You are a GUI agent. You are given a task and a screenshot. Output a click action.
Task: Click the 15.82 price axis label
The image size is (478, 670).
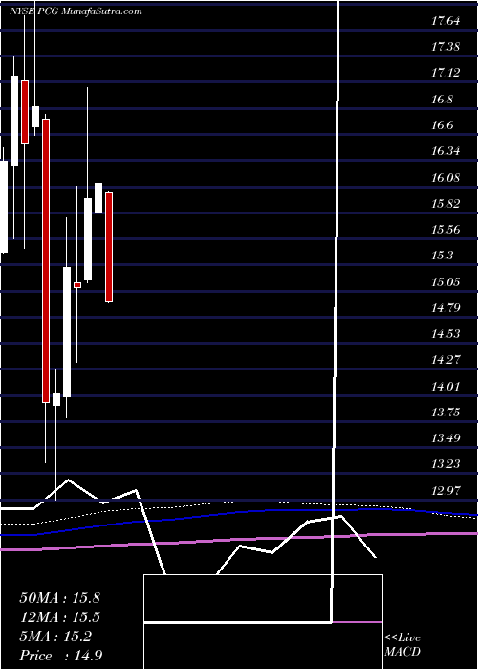tap(445, 203)
